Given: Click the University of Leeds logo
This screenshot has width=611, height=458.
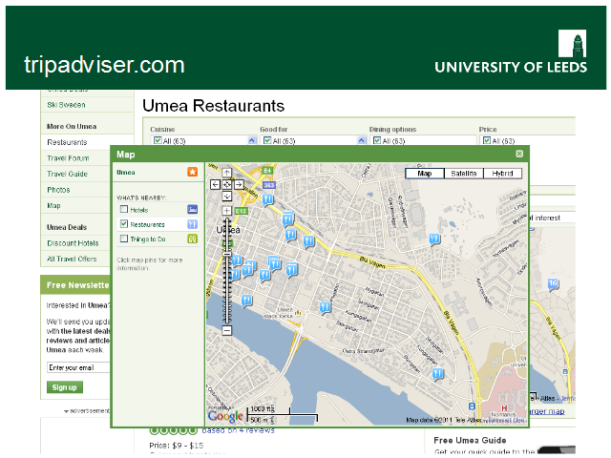Looking at the screenshot, I should click(x=511, y=52).
